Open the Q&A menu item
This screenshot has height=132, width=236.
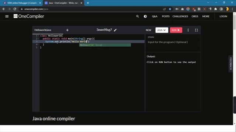pos(155,16)
